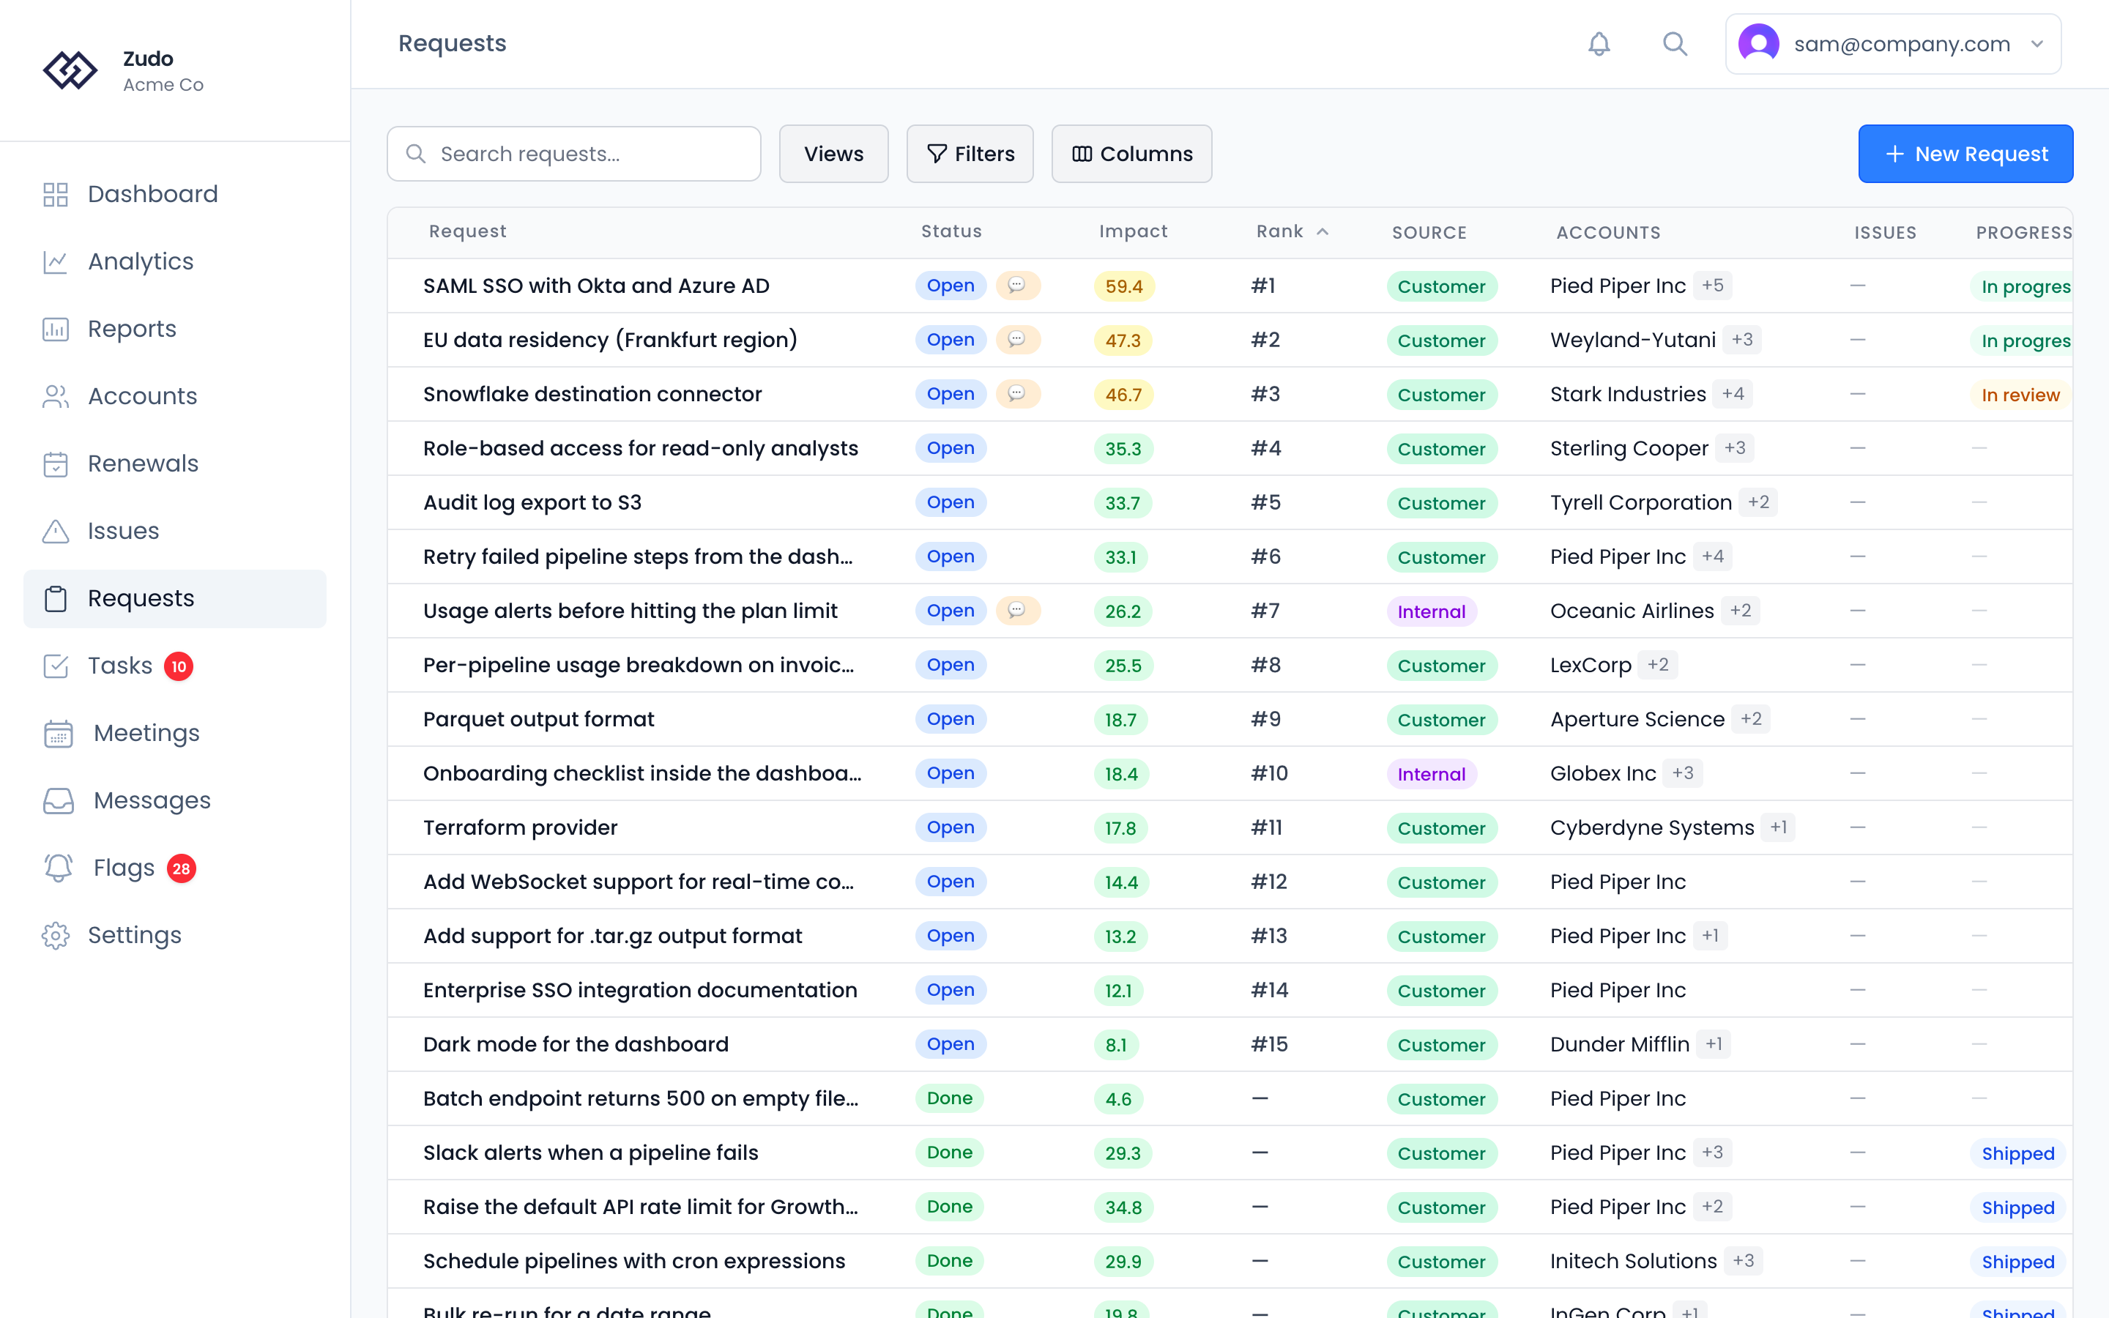Open the Terraform provider request

(520, 827)
